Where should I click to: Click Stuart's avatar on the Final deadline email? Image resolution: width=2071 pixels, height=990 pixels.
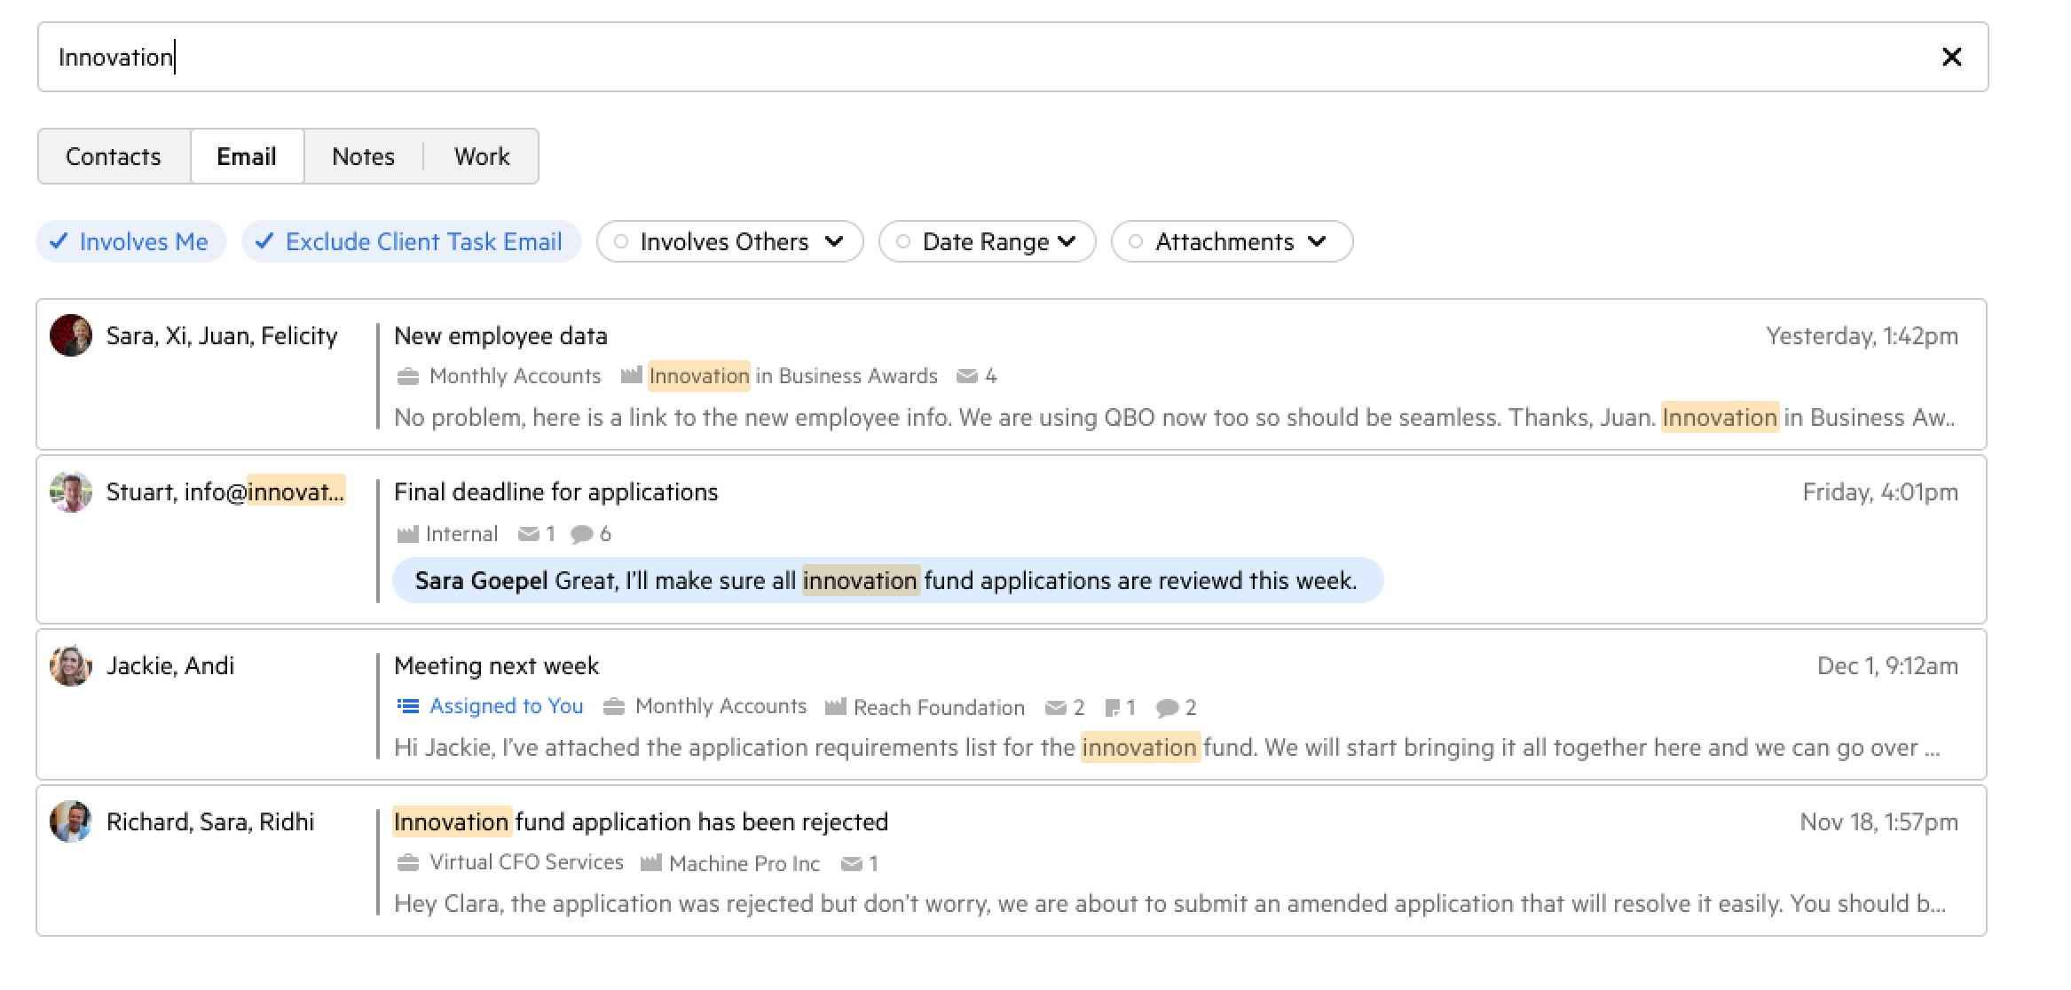[x=71, y=492]
